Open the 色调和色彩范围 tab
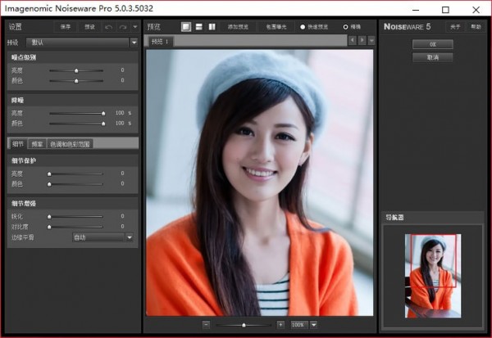The image size is (492, 338). pyautogui.click(x=70, y=144)
